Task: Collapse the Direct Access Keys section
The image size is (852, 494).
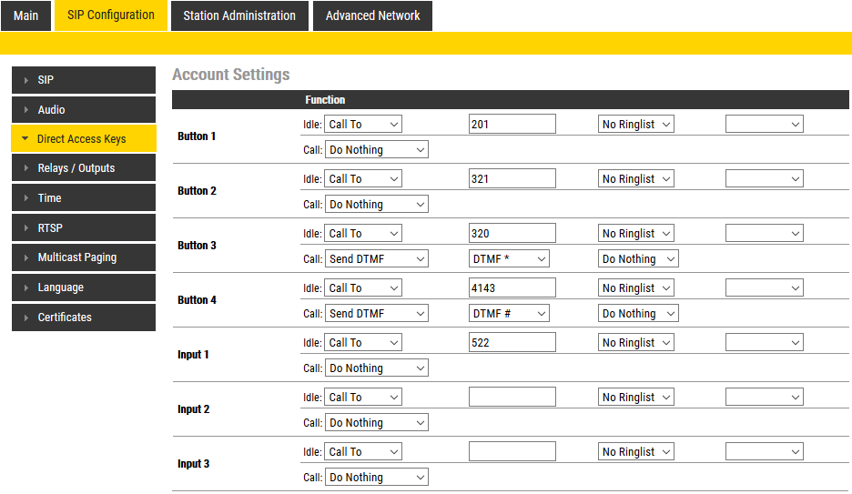Action: (84, 139)
